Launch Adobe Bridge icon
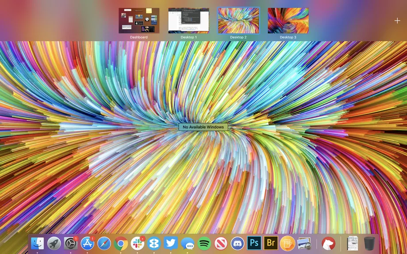Screen dimensions: 407x254 coord(271,243)
